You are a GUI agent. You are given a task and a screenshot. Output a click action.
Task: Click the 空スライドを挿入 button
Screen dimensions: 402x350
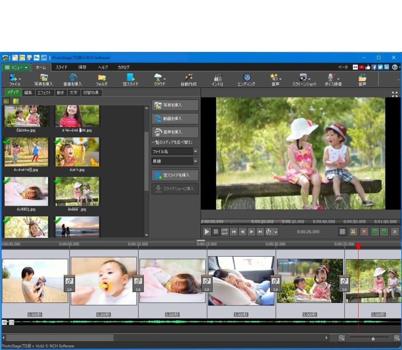pyautogui.click(x=175, y=175)
